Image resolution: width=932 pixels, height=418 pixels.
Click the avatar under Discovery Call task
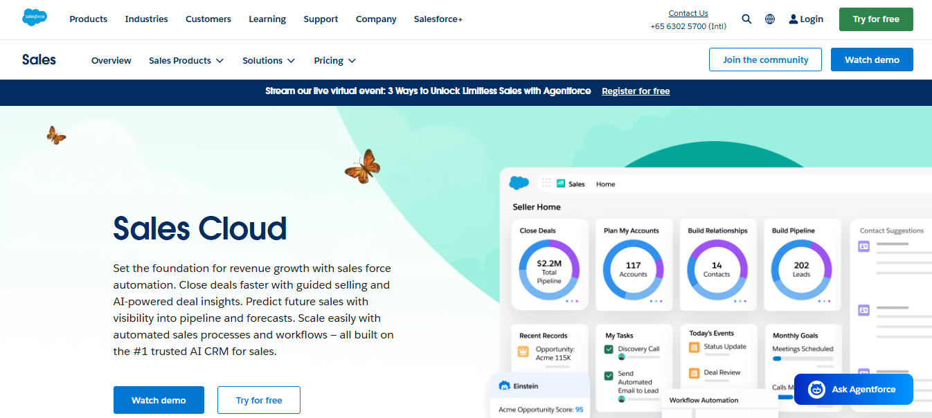(622, 357)
